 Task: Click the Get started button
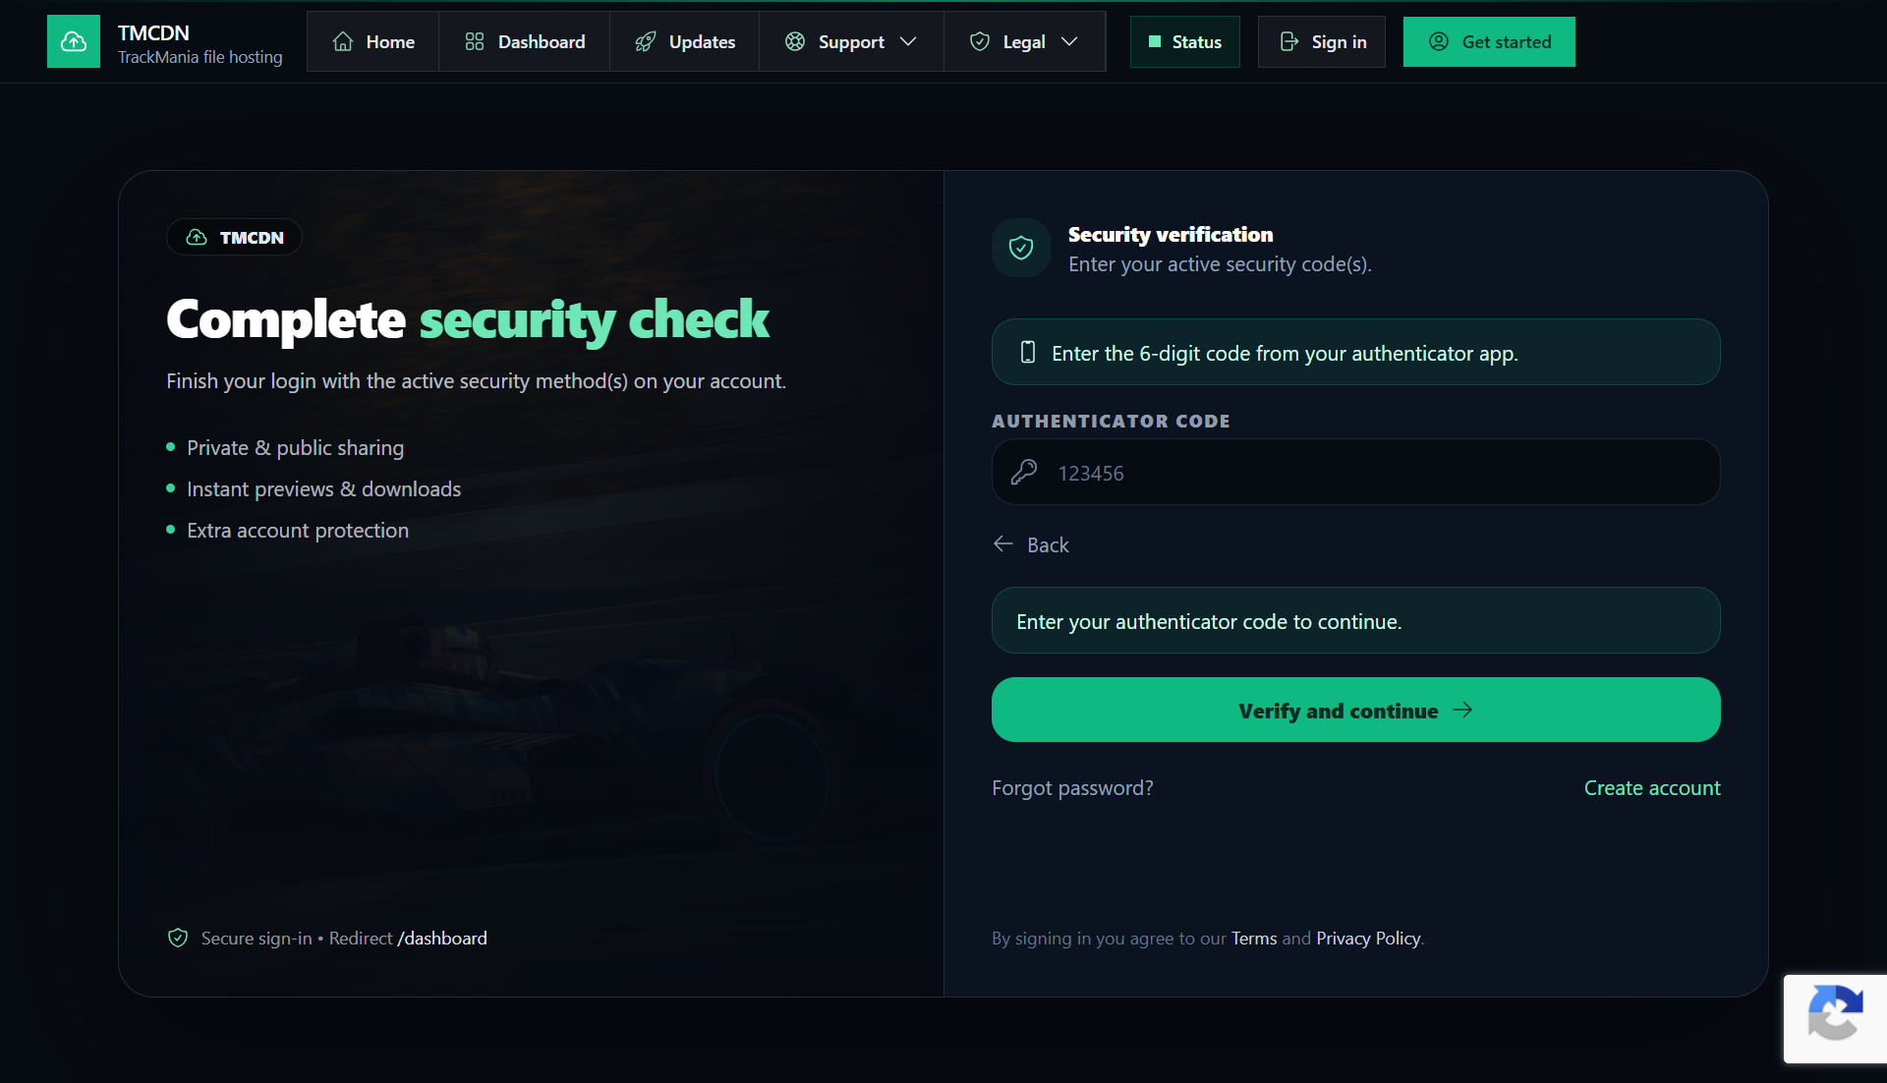click(1489, 42)
